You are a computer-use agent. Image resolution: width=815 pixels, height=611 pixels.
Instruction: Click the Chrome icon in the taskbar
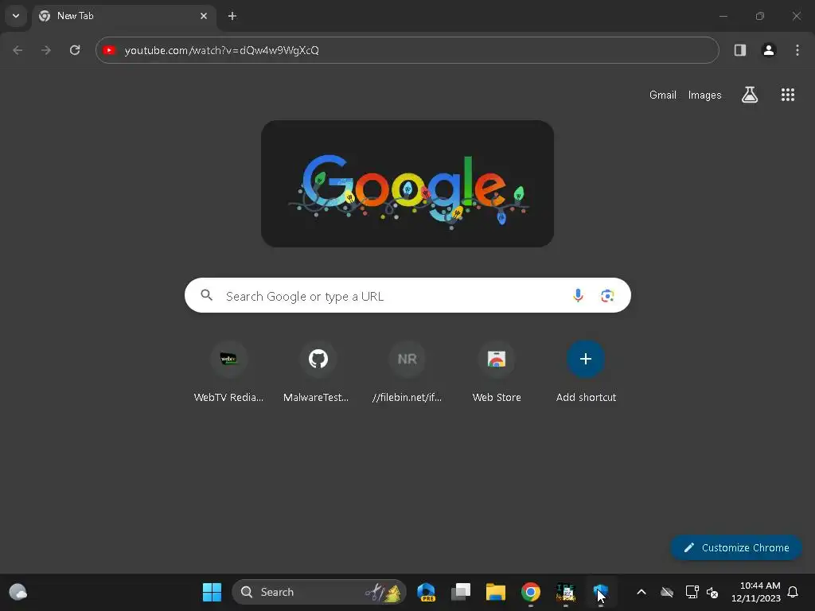[x=531, y=592]
